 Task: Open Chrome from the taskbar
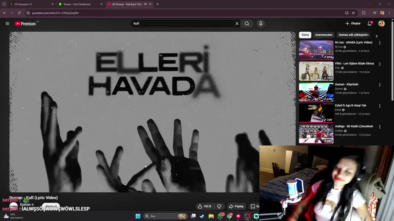[229, 216]
